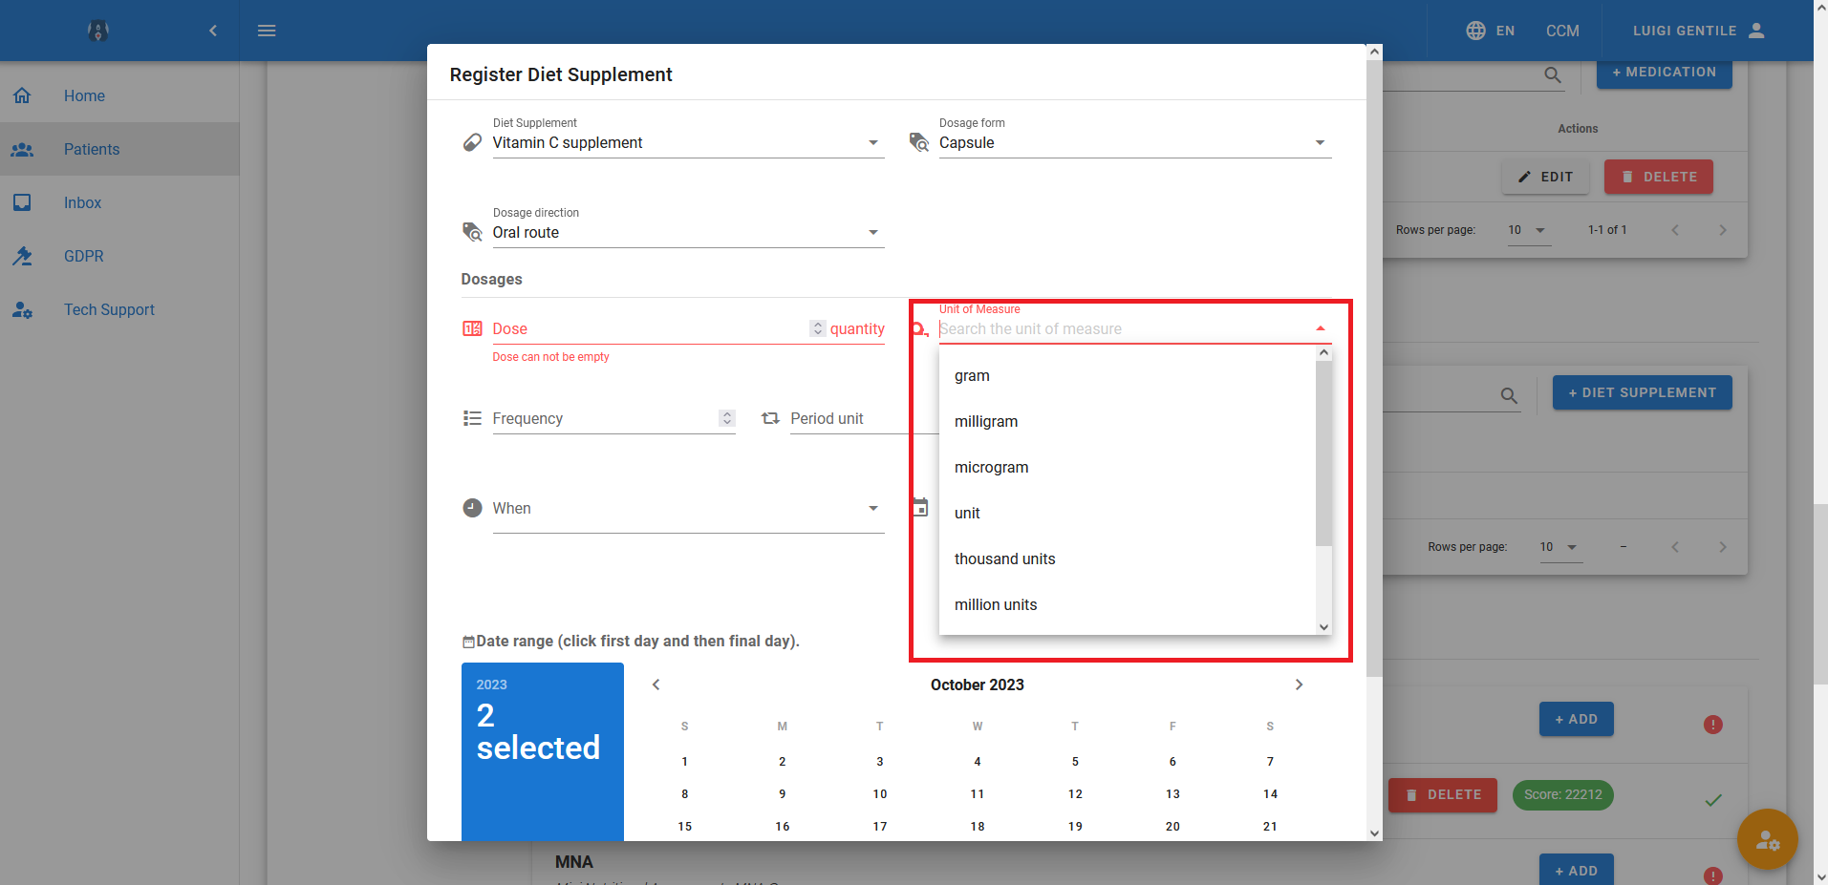1828x885 pixels.
Task: Click the unit list scrollbar up arrow
Action: coord(1323,353)
